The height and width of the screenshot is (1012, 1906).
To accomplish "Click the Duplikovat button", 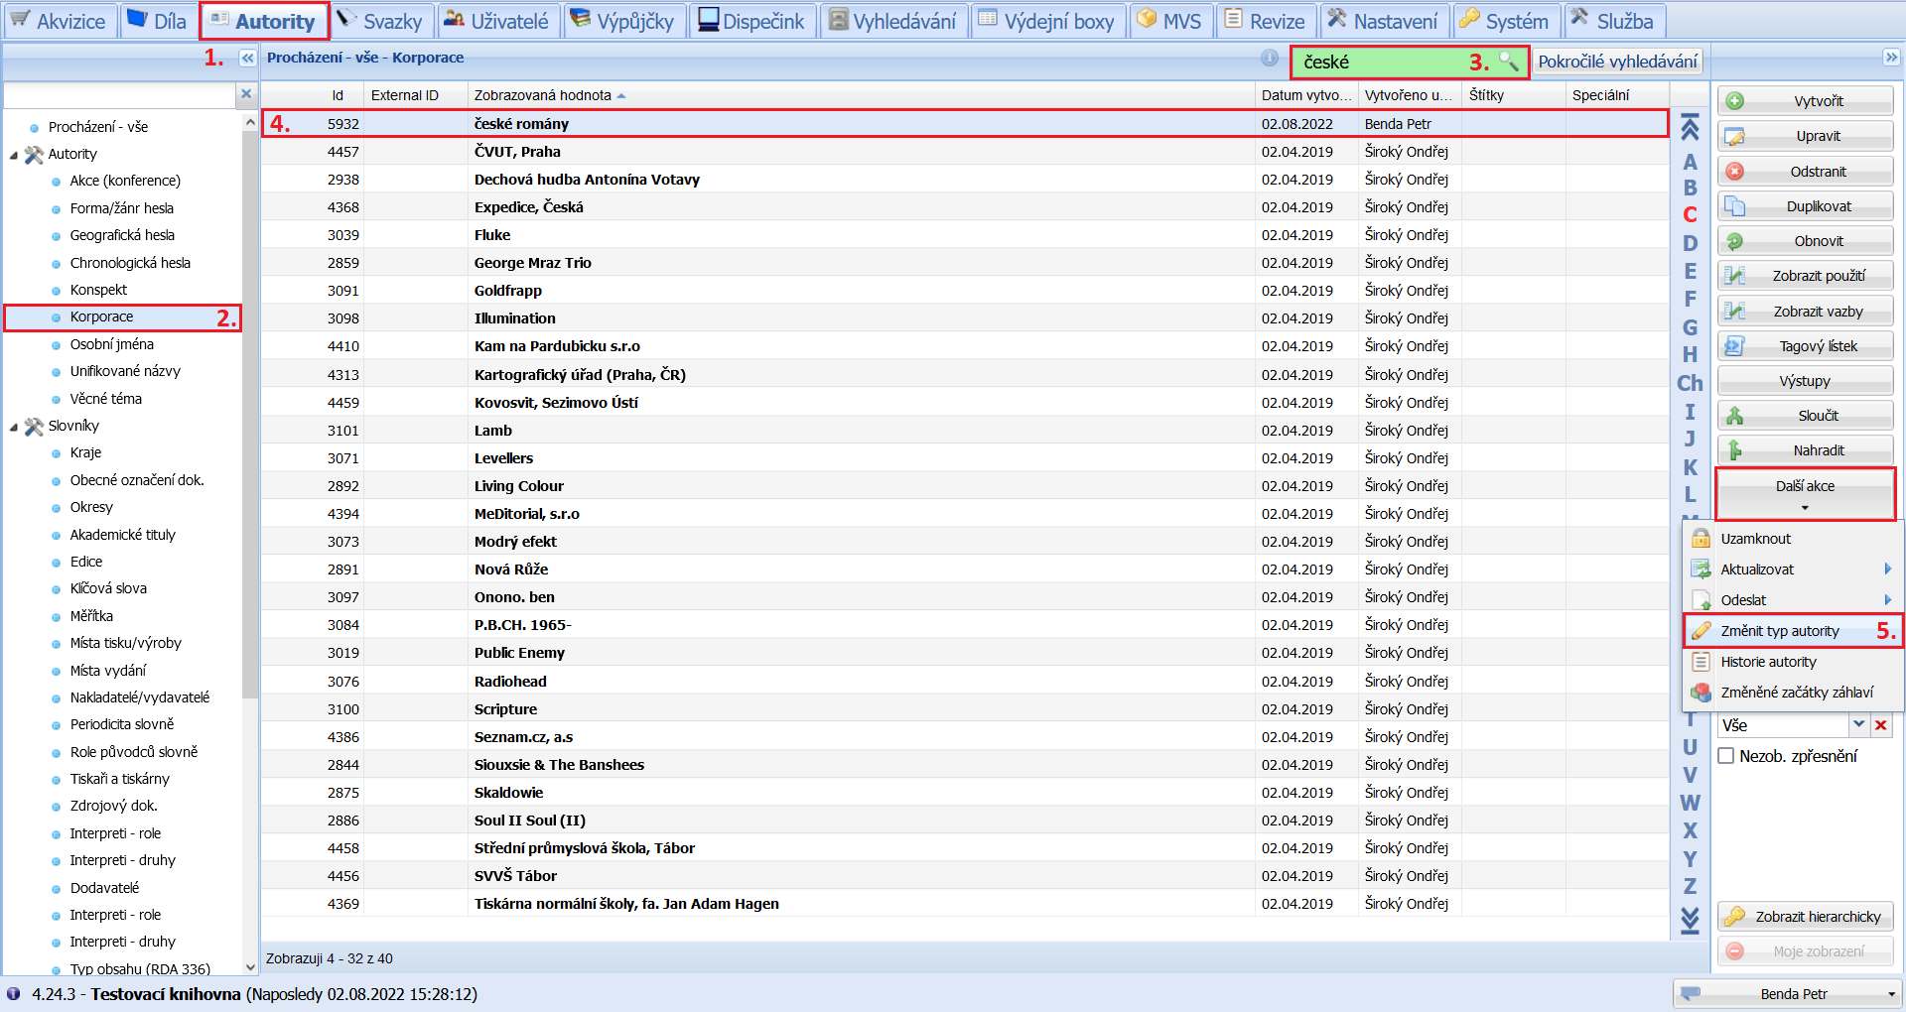I will 1806,206.
